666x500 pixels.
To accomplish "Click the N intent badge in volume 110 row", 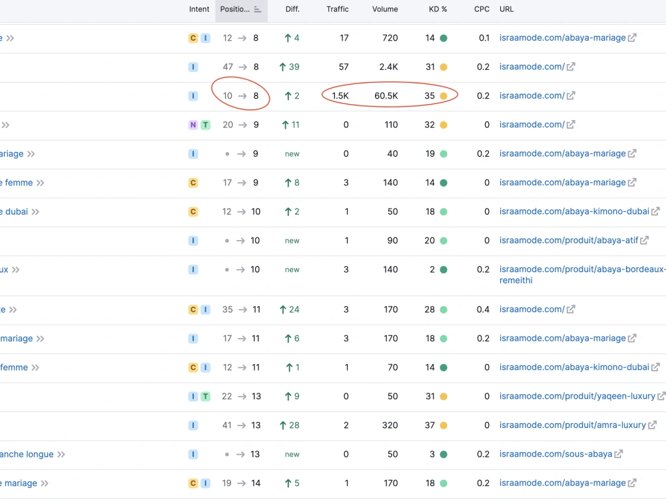I will point(193,125).
